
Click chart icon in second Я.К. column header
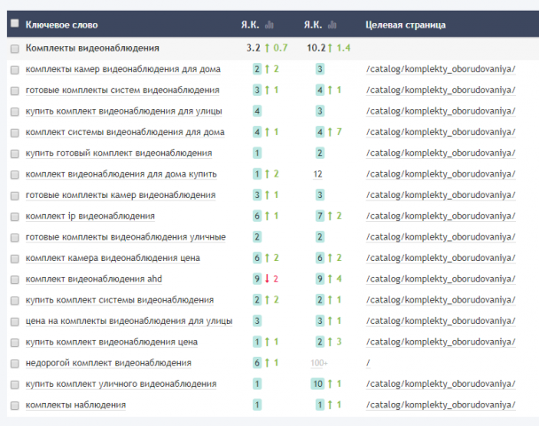click(x=332, y=25)
